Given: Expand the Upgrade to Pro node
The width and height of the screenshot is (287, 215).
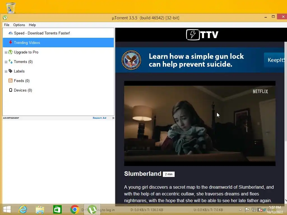Looking at the screenshot, I should pyautogui.click(x=6, y=52).
